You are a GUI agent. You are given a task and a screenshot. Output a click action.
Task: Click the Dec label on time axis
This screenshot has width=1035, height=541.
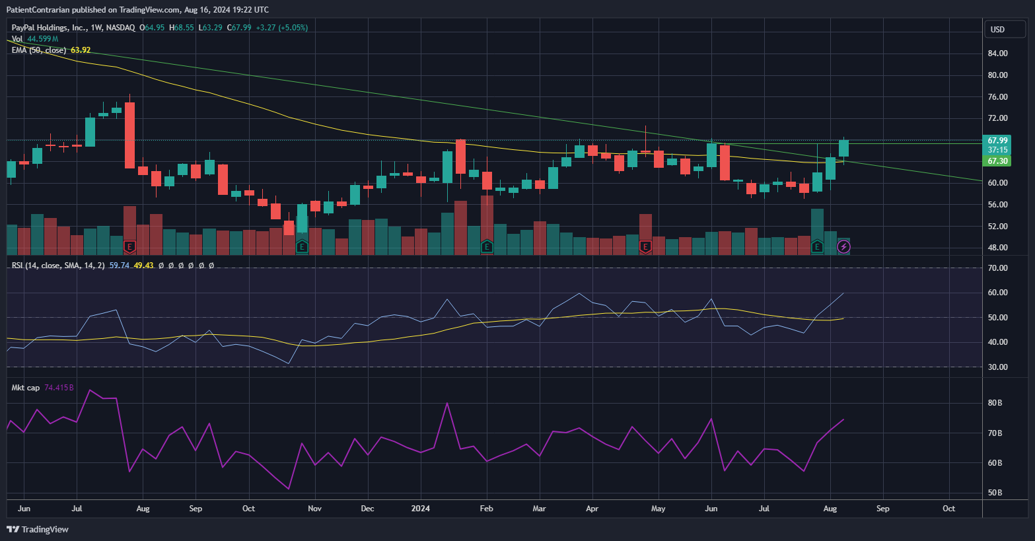(x=367, y=509)
